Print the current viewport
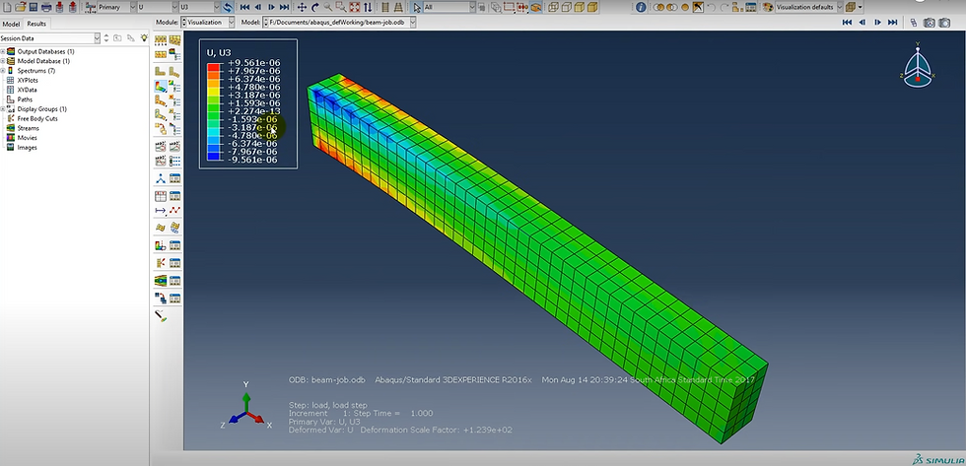The width and height of the screenshot is (966, 466). 46,7
